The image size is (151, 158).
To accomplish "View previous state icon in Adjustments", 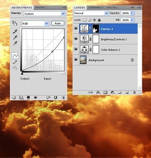I will point(48,98).
